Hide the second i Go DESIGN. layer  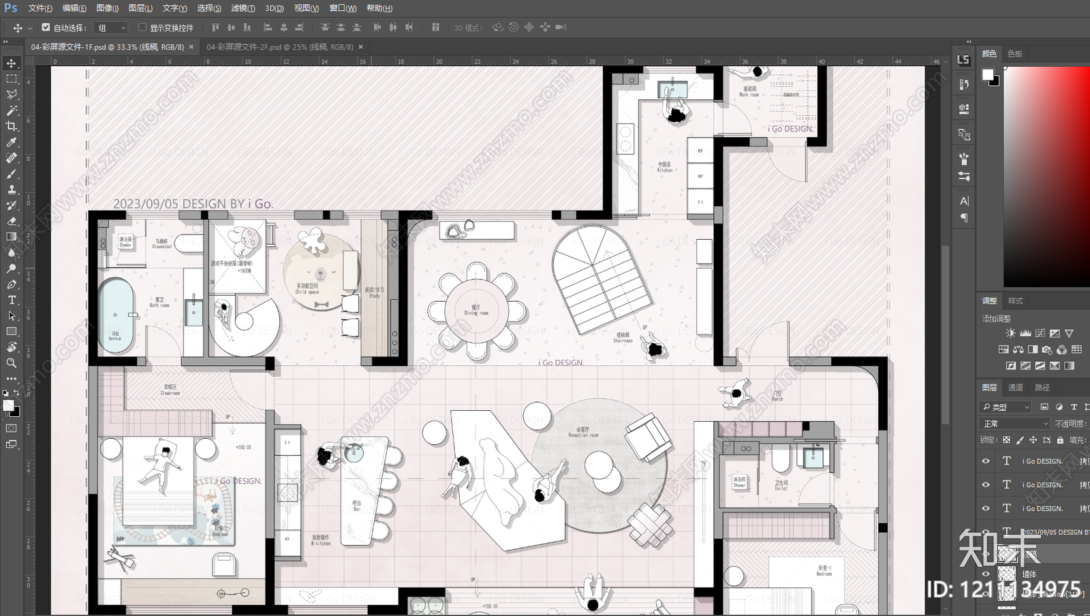point(986,485)
